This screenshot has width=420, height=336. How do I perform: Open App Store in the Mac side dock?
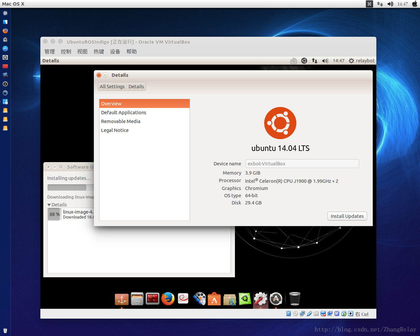[x=5, y=49]
